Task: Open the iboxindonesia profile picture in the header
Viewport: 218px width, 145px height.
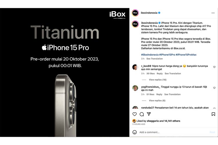Action: coord(135,13)
